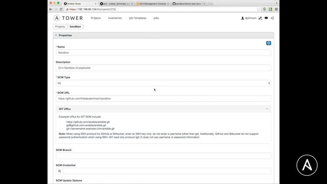Click the extension icon beside the menu button
Image resolution: width=327 pixels, height=184 pixels.
coord(270,9)
